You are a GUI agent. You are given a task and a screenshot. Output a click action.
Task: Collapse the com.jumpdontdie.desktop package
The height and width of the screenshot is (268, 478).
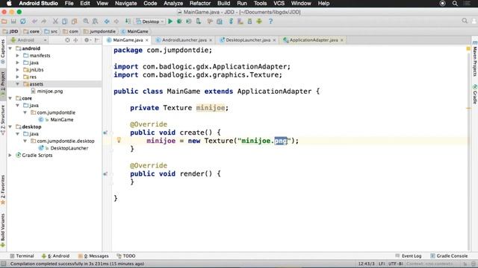pos(25,141)
